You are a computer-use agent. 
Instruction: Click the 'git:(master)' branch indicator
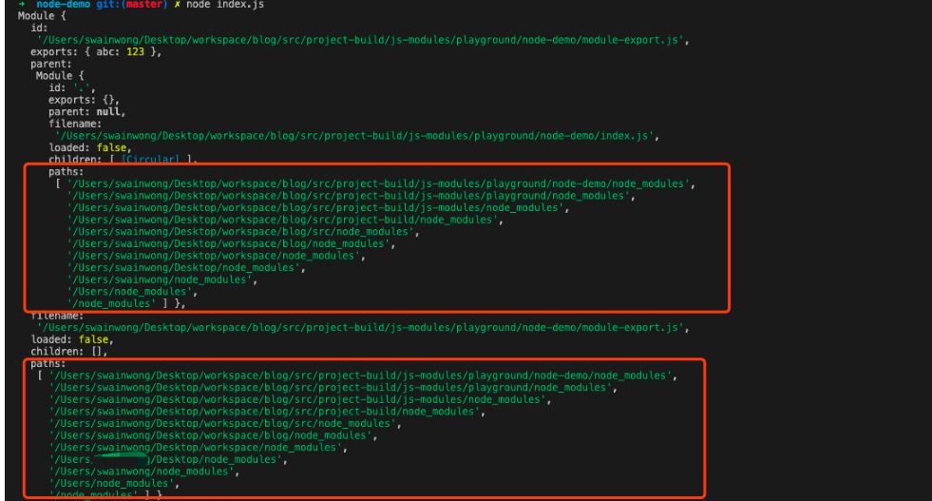132,5
